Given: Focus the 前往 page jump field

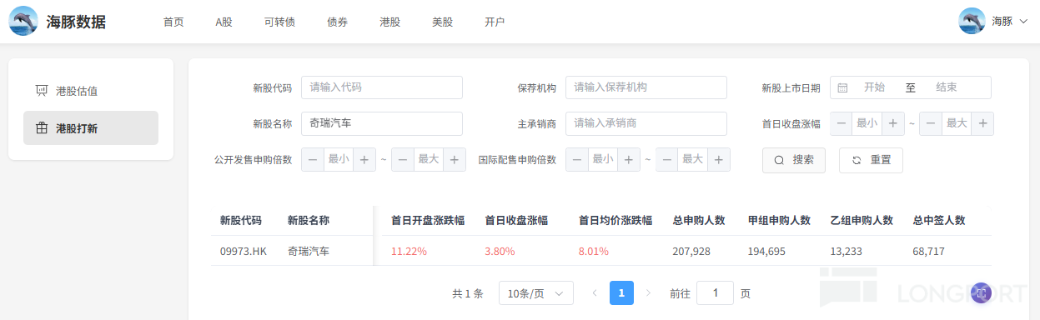Looking at the screenshot, I should [x=715, y=293].
